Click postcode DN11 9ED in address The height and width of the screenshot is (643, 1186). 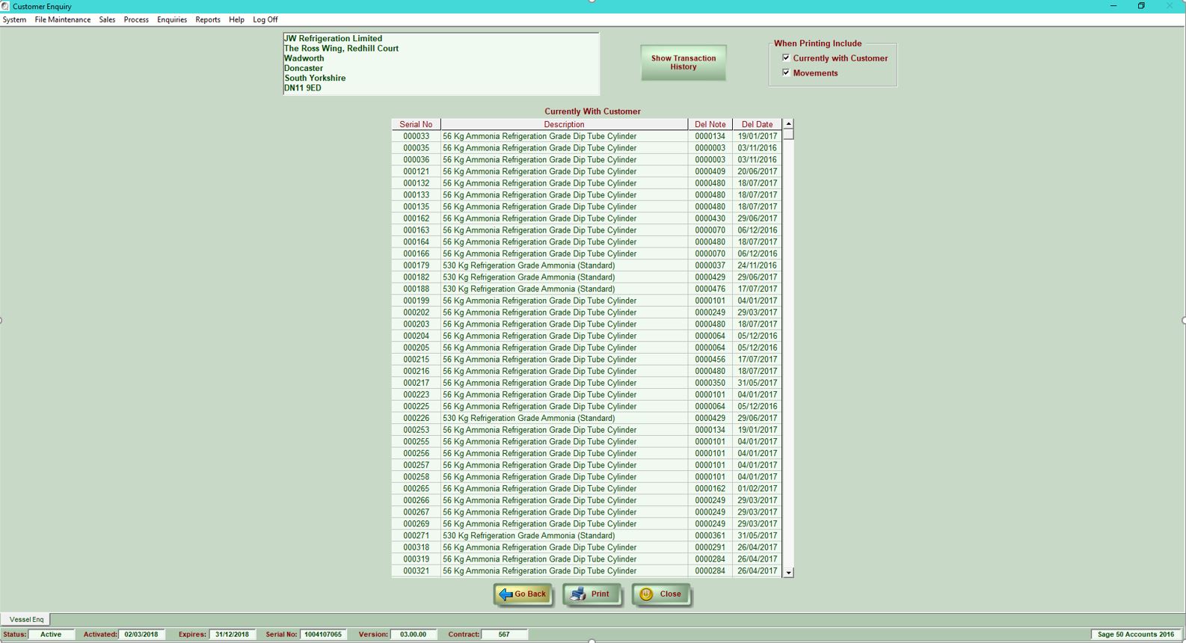(302, 87)
